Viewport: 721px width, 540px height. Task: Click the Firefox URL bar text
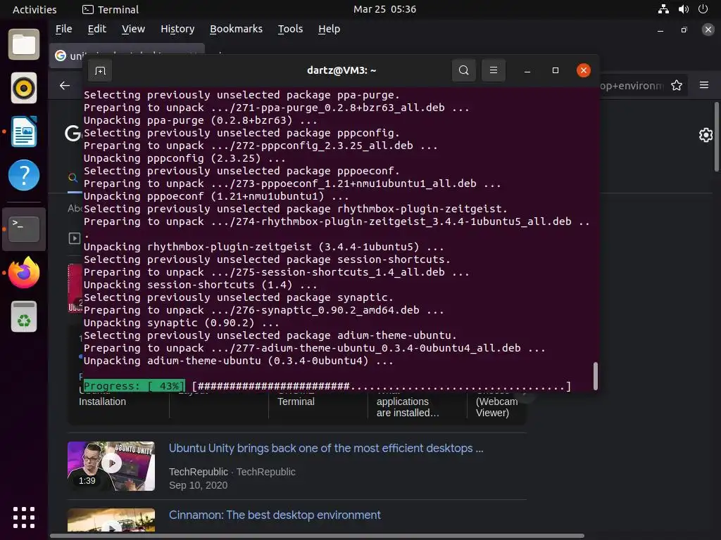[x=632, y=86]
